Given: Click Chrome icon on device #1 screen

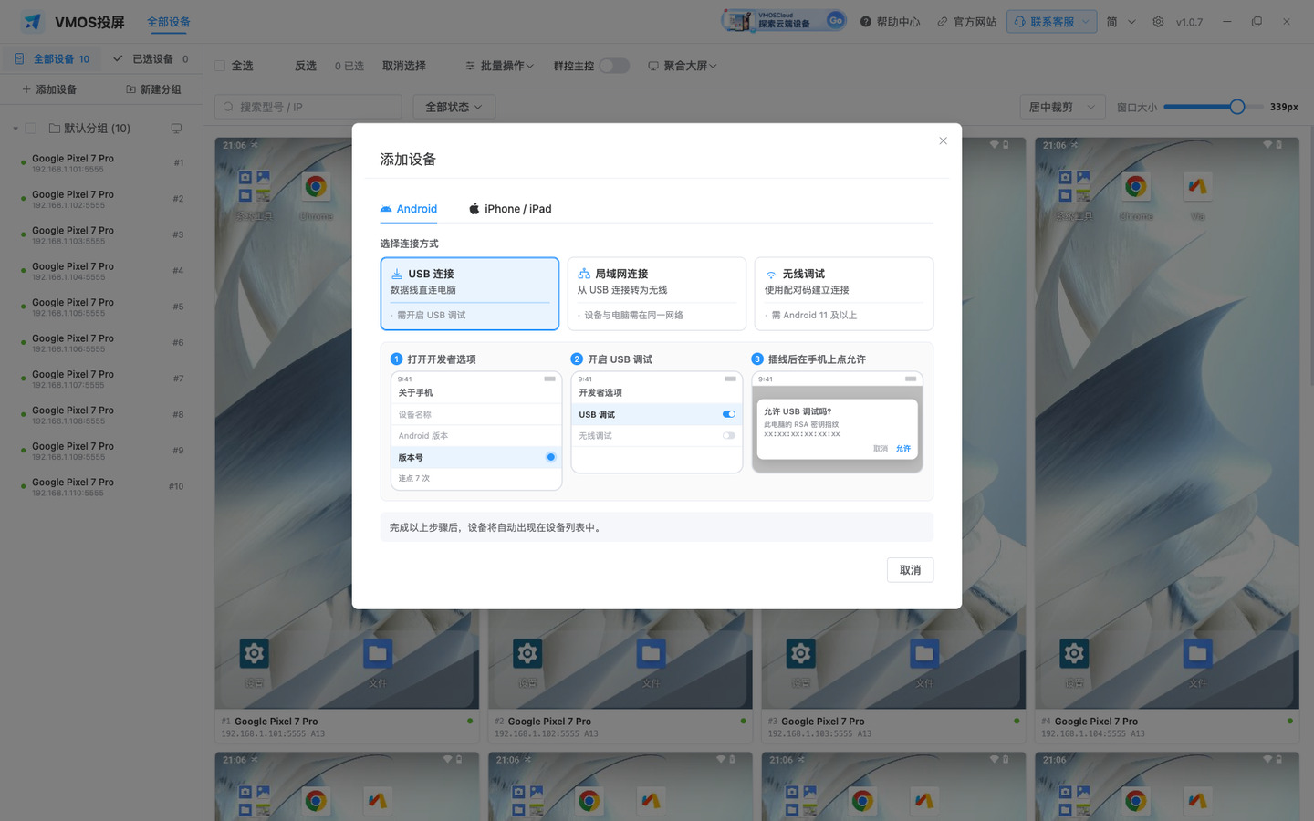Looking at the screenshot, I should (316, 187).
